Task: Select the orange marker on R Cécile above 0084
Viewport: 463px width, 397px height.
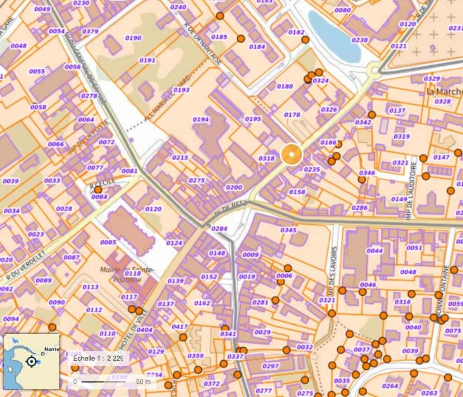Action: tap(98, 189)
